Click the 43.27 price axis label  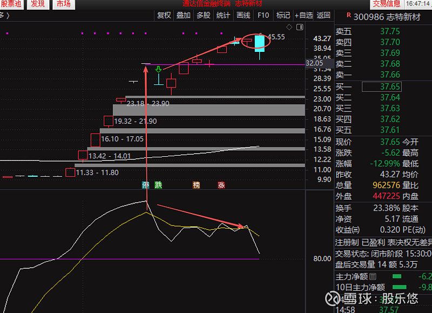(x=322, y=38)
